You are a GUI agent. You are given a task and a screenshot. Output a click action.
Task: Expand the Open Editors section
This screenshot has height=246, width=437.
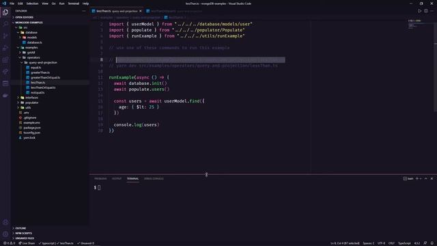point(50,17)
